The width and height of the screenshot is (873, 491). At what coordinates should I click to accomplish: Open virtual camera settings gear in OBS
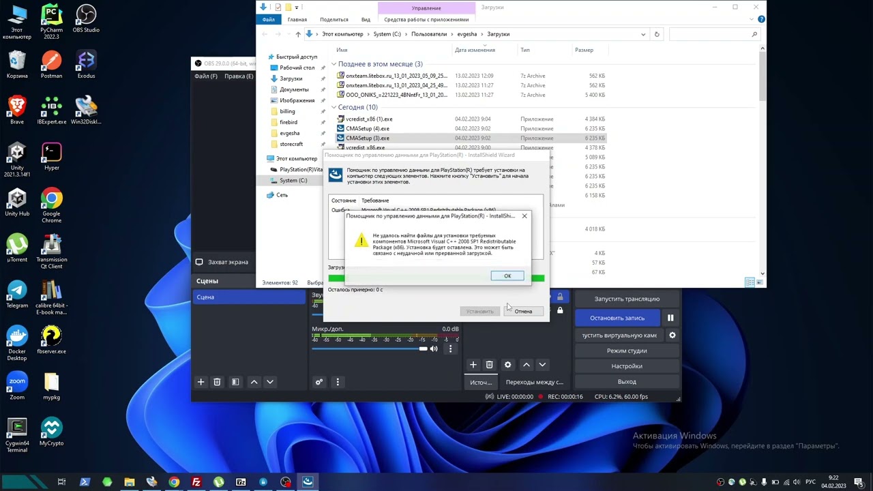tap(672, 336)
